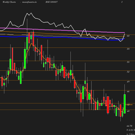
Task: Click the 63 price axis label
Action: coord(128,36)
